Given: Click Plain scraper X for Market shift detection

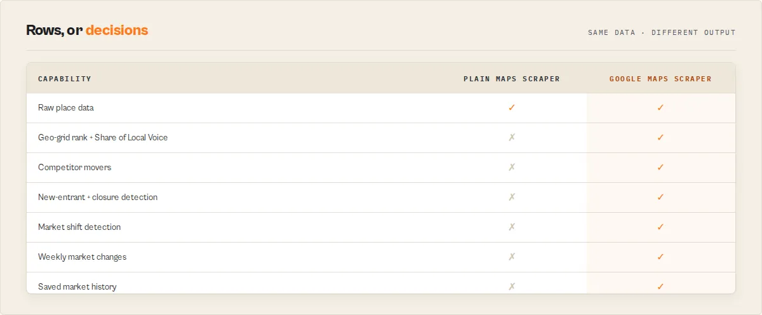Looking at the screenshot, I should point(512,227).
